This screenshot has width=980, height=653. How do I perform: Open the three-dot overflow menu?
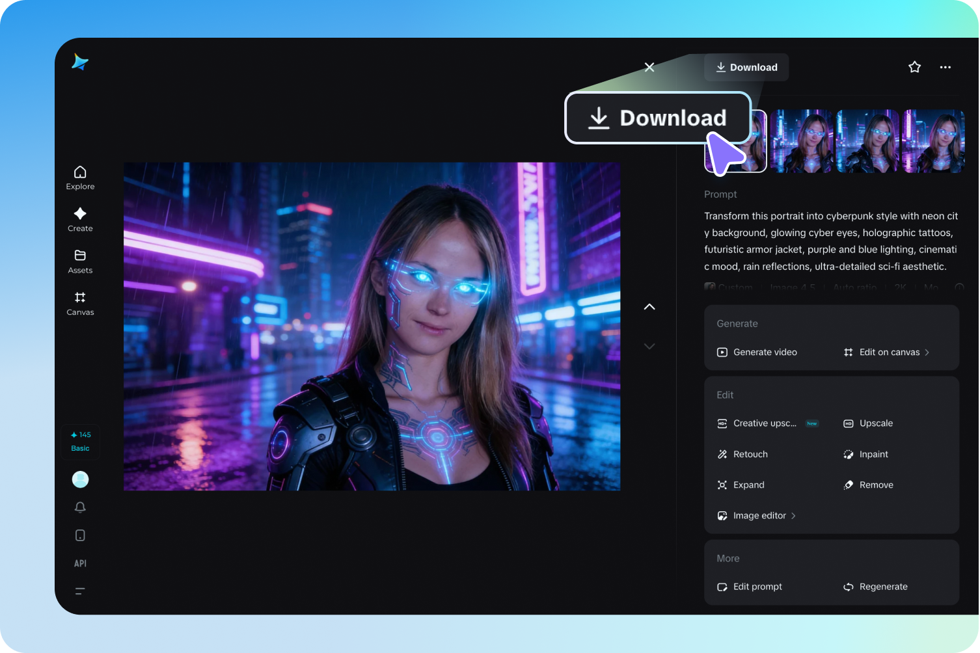coord(945,67)
